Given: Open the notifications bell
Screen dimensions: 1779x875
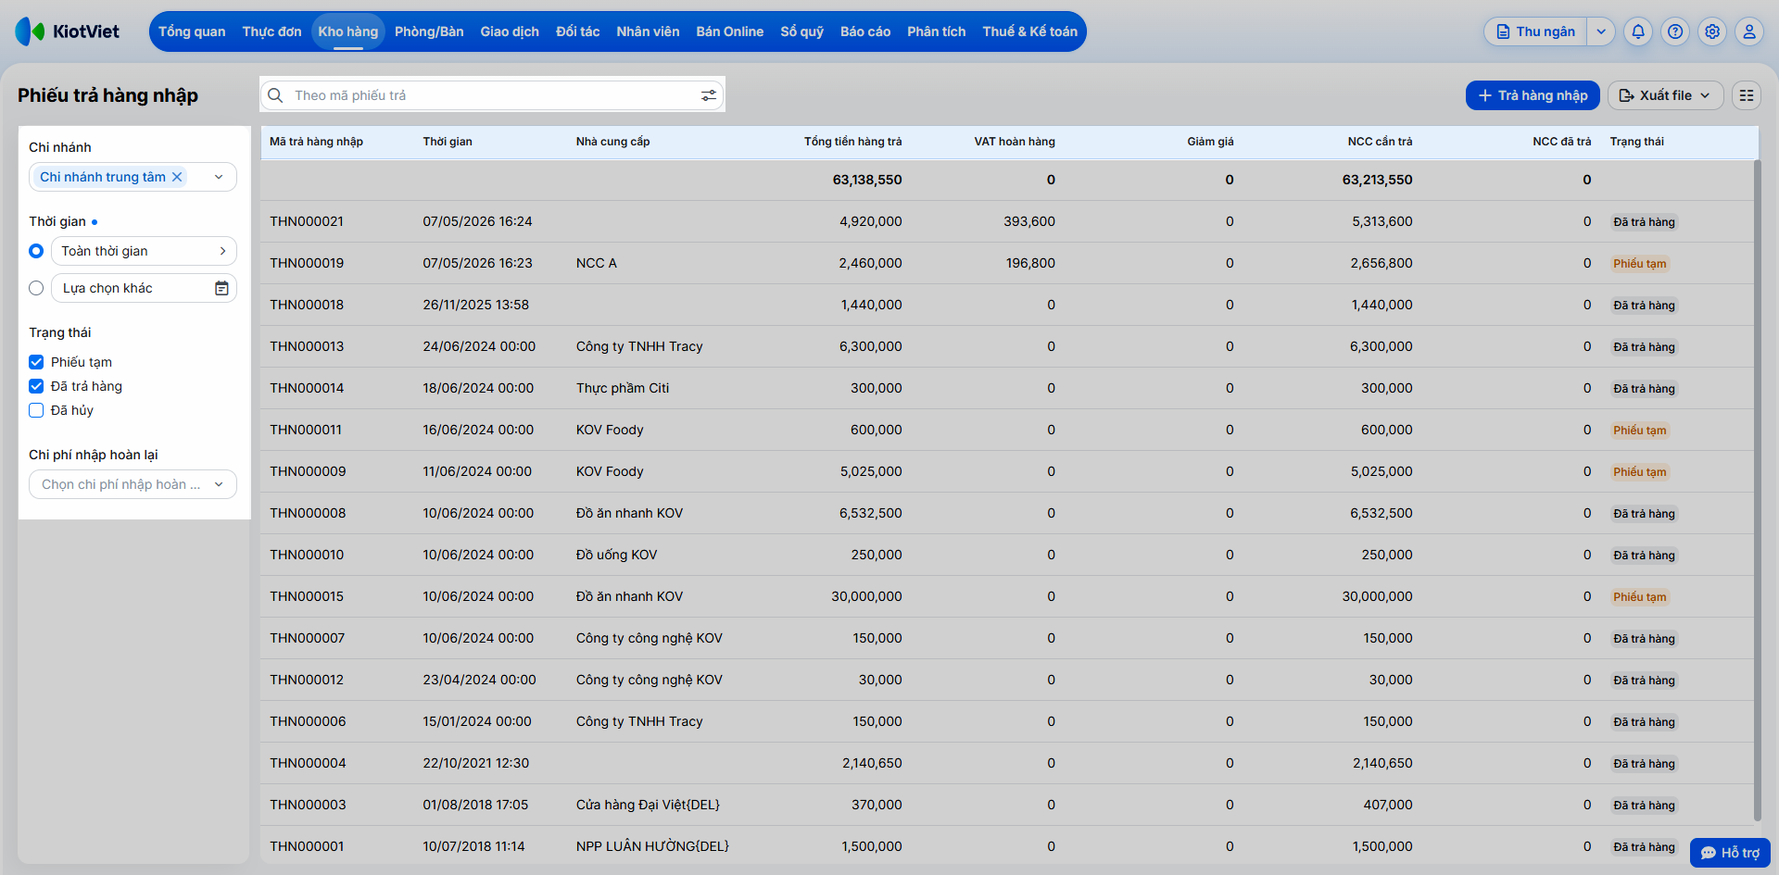Looking at the screenshot, I should [x=1637, y=31].
